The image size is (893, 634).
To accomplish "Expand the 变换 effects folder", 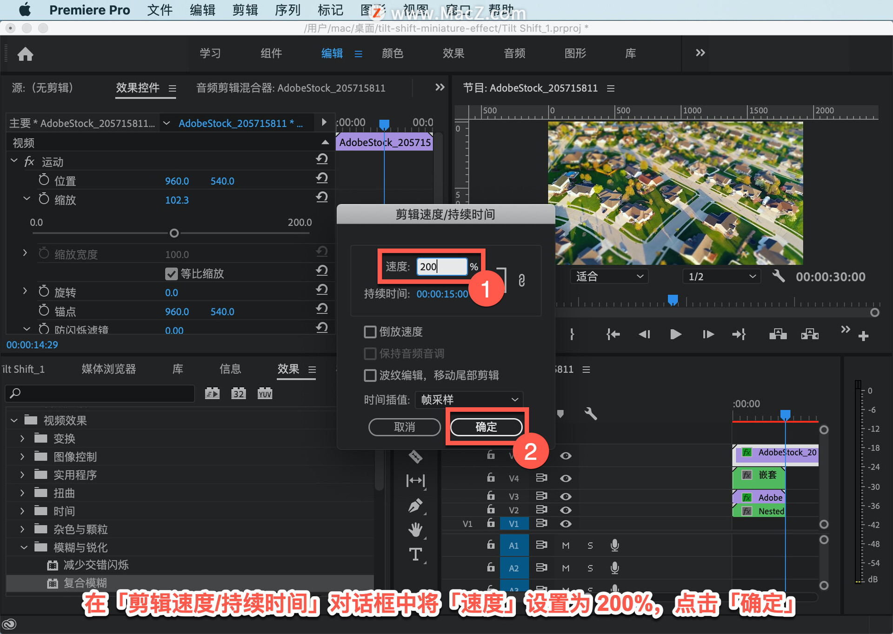I will coord(22,438).
